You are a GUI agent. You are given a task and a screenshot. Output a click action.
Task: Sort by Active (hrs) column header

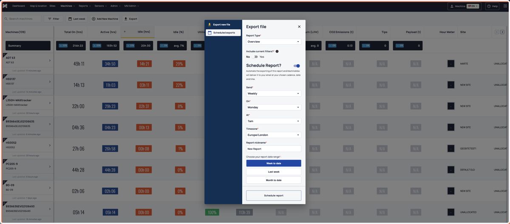click(108, 32)
